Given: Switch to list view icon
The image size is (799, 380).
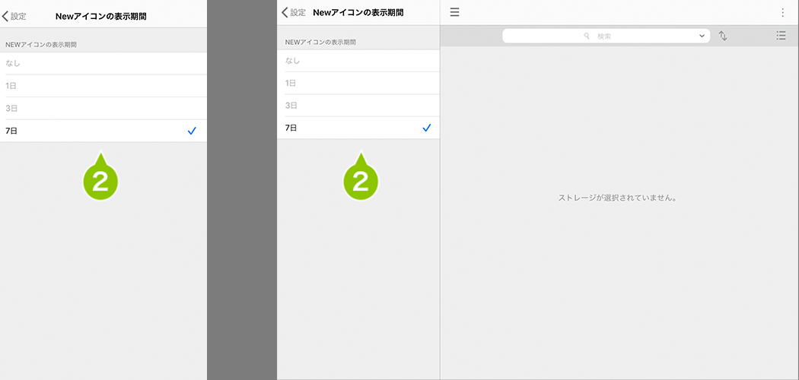Looking at the screenshot, I should tap(781, 36).
